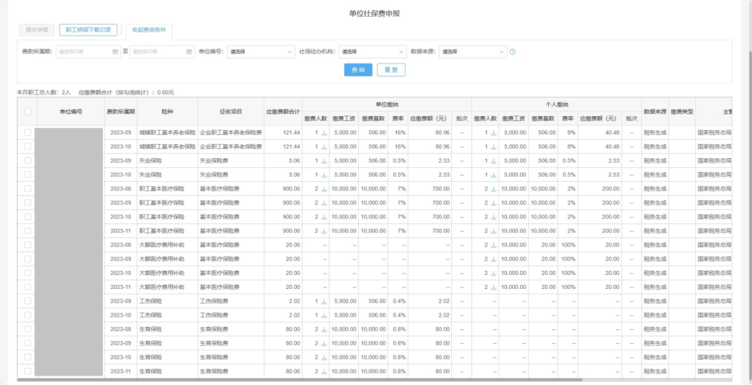The image size is (752, 385).
Task: Click the 数据来源 column header
Action: (x=655, y=111)
